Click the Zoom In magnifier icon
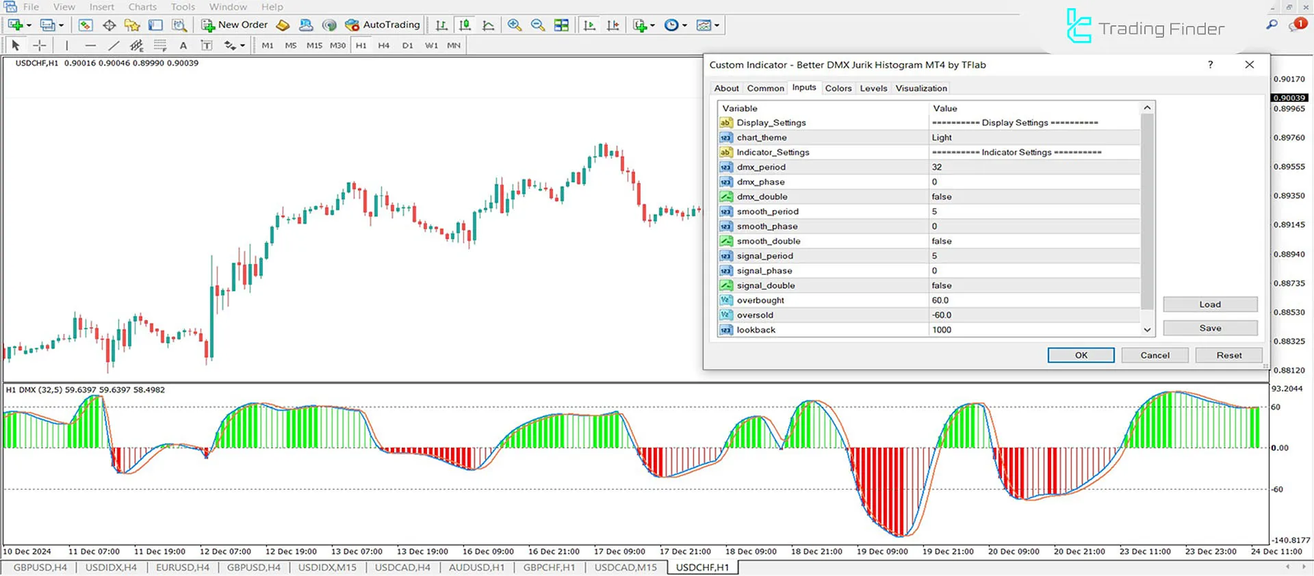1314x576 pixels. 514,25
